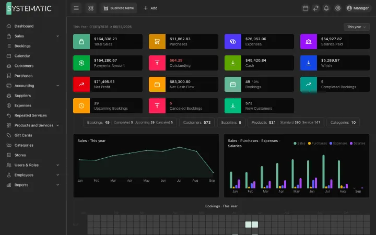This screenshot has height=235, width=376.
Task: Click the Add button in top bar
Action: click(x=150, y=8)
